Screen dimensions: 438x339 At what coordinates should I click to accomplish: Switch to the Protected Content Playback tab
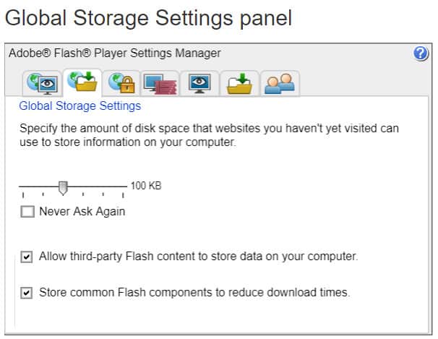point(160,84)
